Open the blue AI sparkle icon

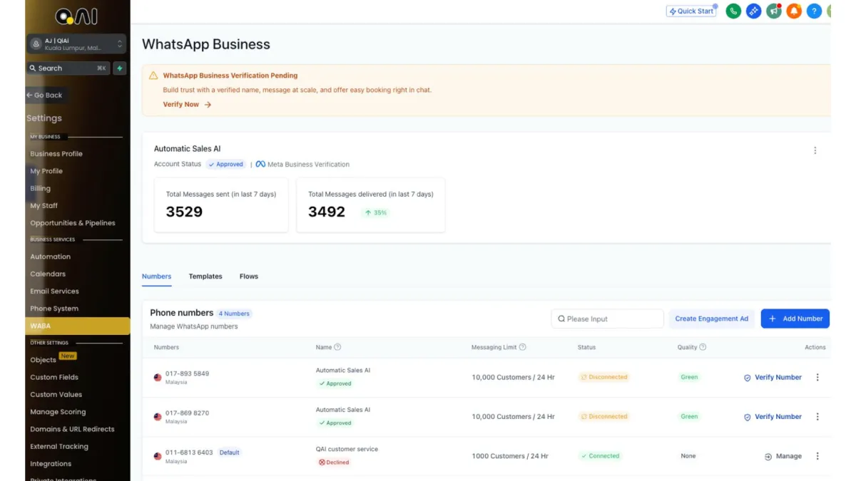tap(753, 11)
